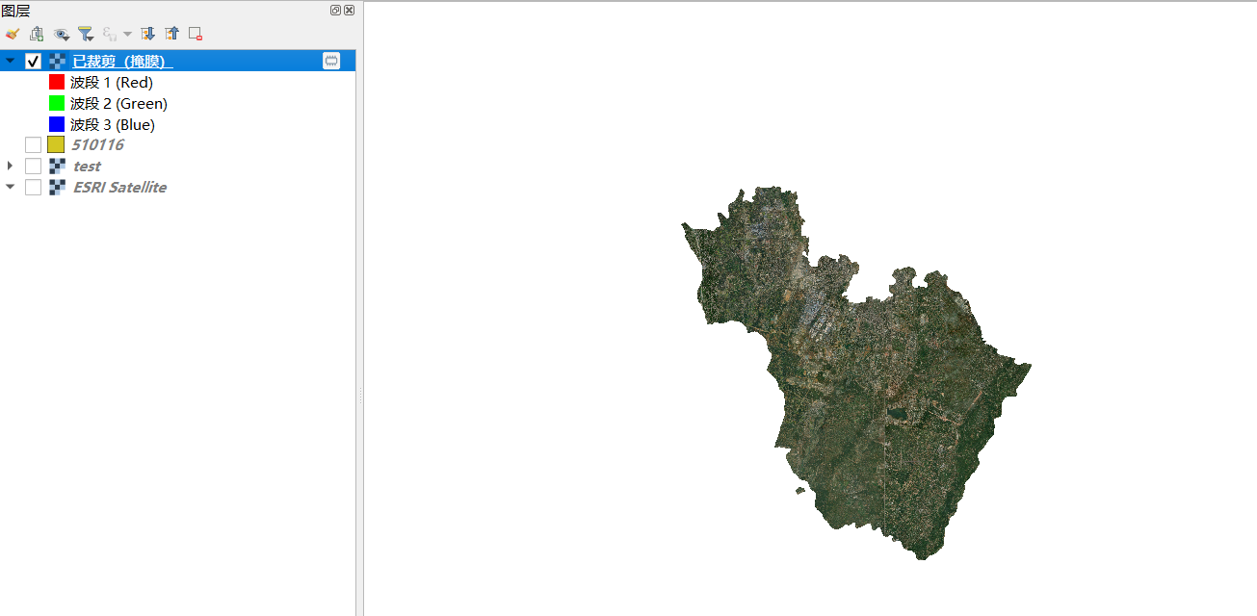Click the green swatch of 波段 2
Screen dimensions: 1257x616
57,103
